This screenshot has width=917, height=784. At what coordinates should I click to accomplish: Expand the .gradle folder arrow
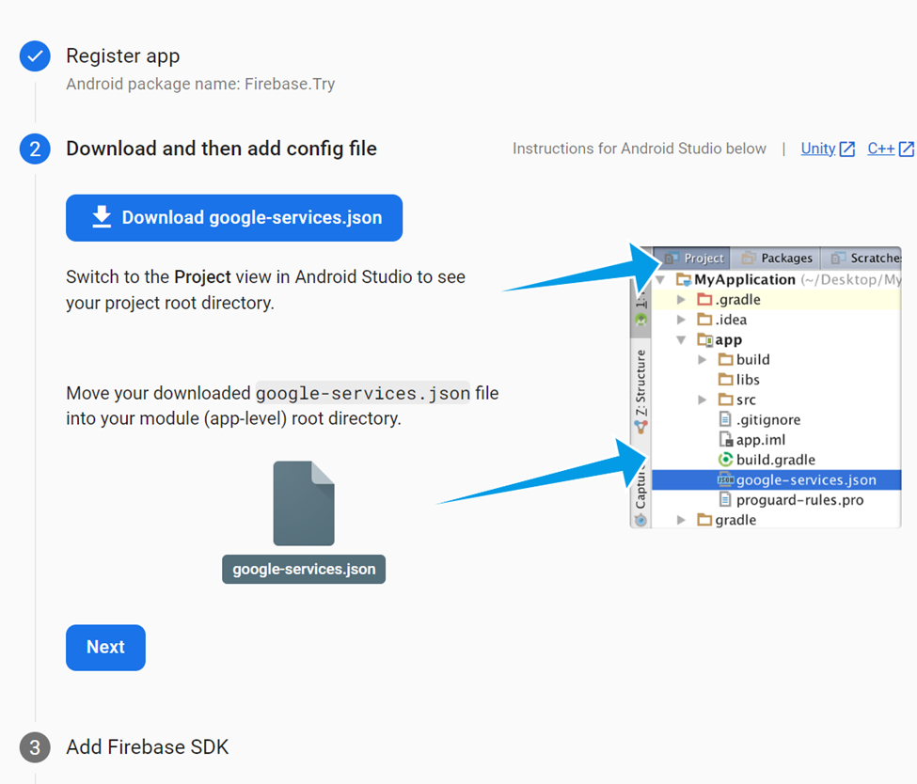[681, 299]
